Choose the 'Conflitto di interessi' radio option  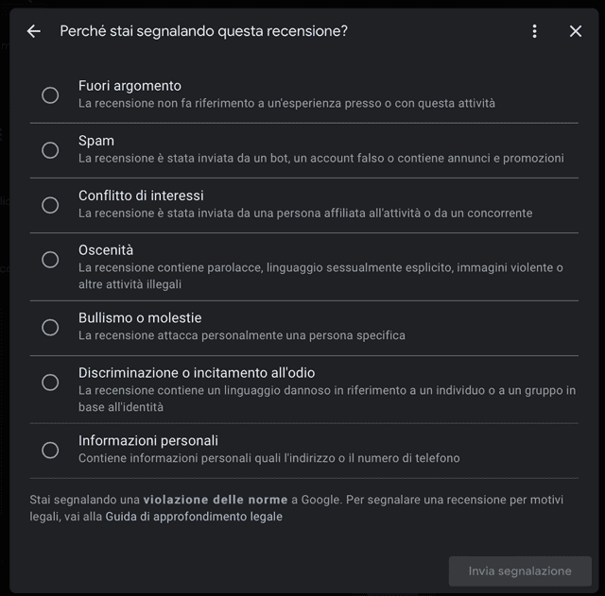[50, 204]
